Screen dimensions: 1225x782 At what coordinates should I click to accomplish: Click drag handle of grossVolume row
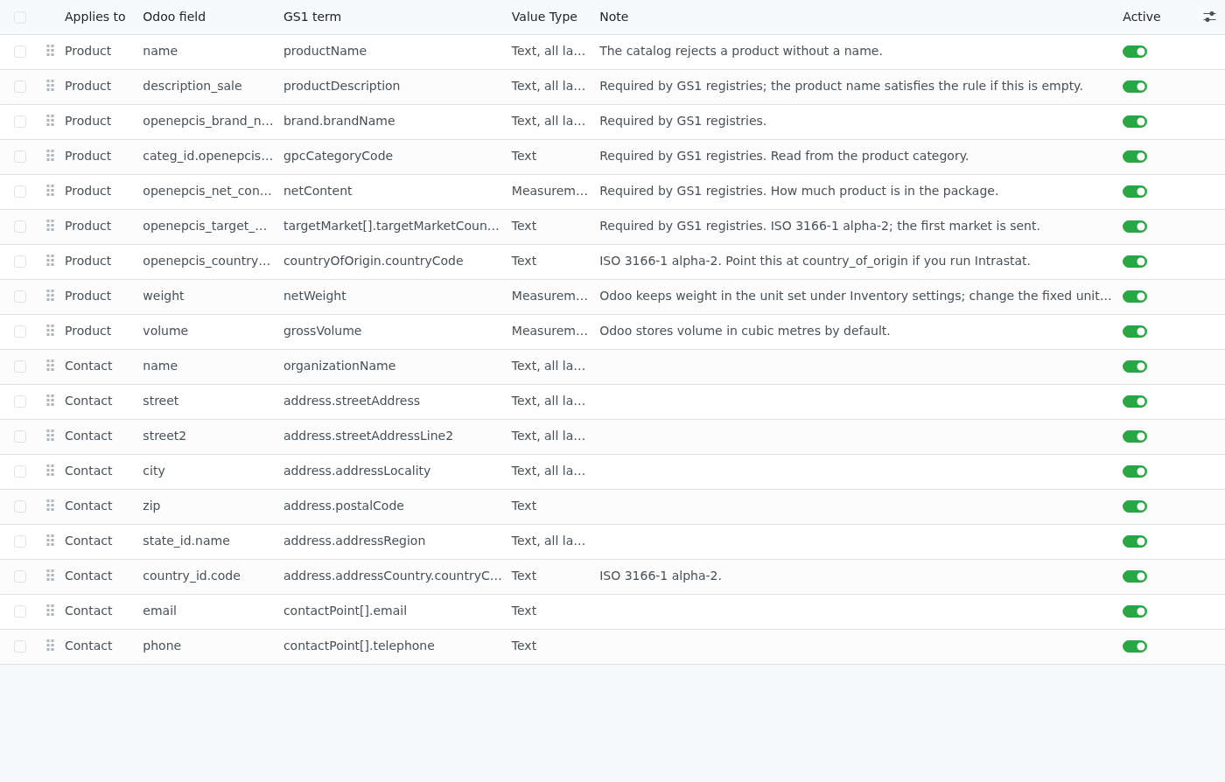click(50, 331)
